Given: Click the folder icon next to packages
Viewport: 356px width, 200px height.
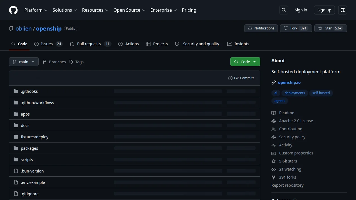Looking at the screenshot, I should [x=16, y=148].
